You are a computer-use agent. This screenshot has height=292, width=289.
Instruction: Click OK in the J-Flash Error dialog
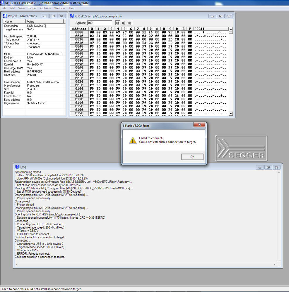point(192,157)
